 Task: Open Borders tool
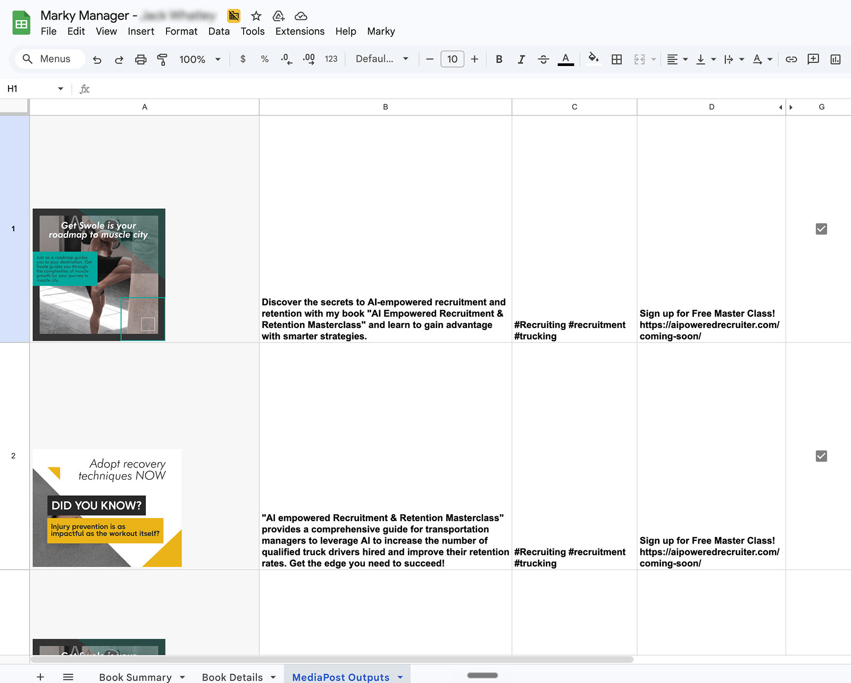click(x=616, y=59)
